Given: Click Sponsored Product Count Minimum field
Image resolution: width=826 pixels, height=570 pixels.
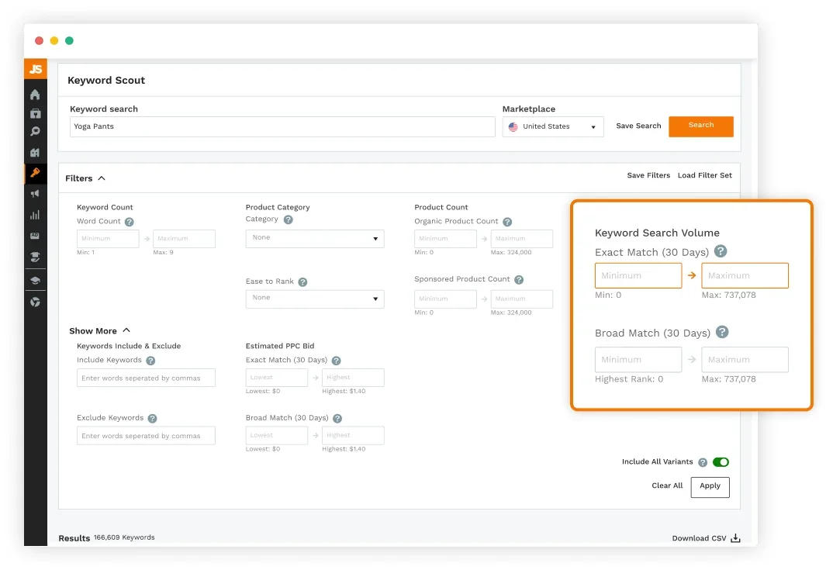Looking at the screenshot, I should click(x=445, y=299).
